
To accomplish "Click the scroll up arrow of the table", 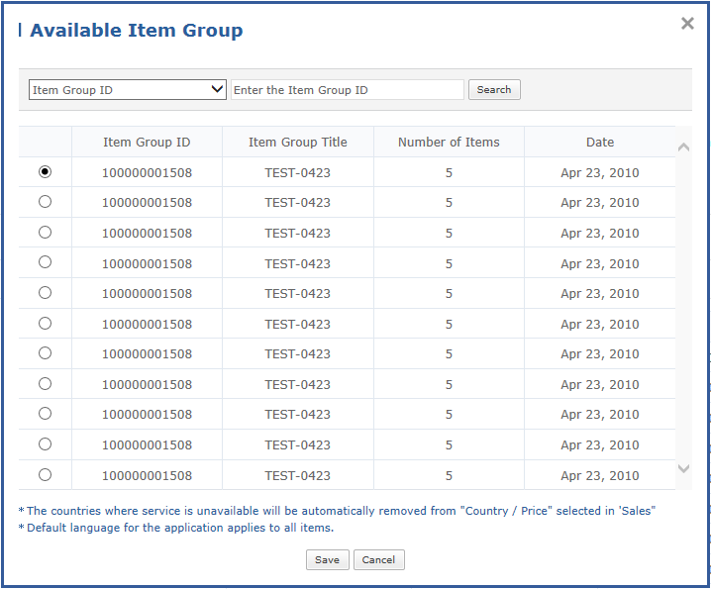I will [683, 147].
